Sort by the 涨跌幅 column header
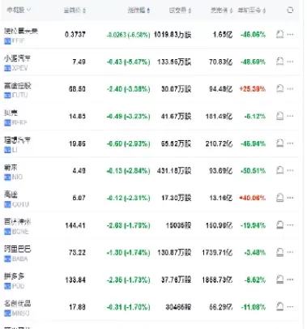The width and height of the screenshot is (307, 329). [139, 11]
